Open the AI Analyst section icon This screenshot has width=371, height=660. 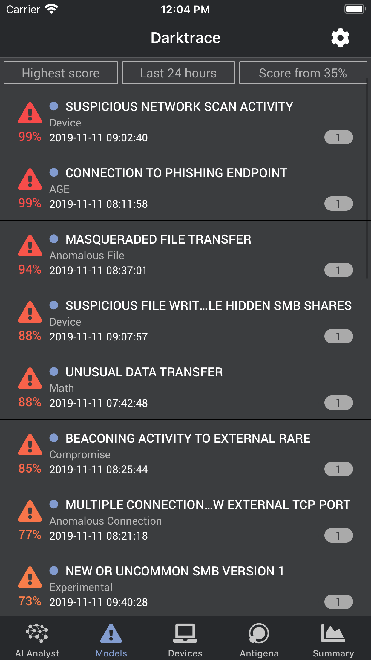point(37,633)
